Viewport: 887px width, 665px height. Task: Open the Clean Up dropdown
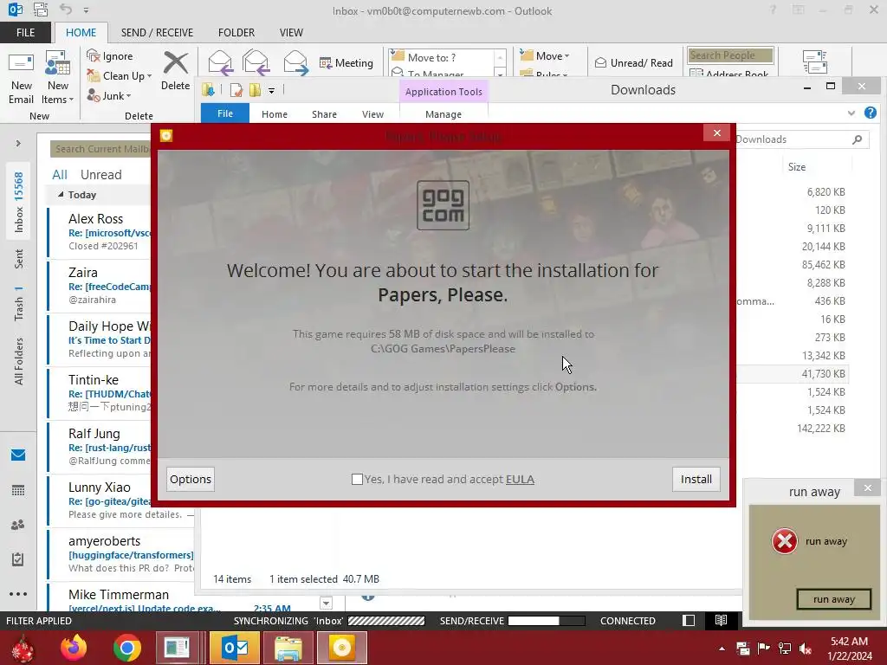click(x=119, y=76)
